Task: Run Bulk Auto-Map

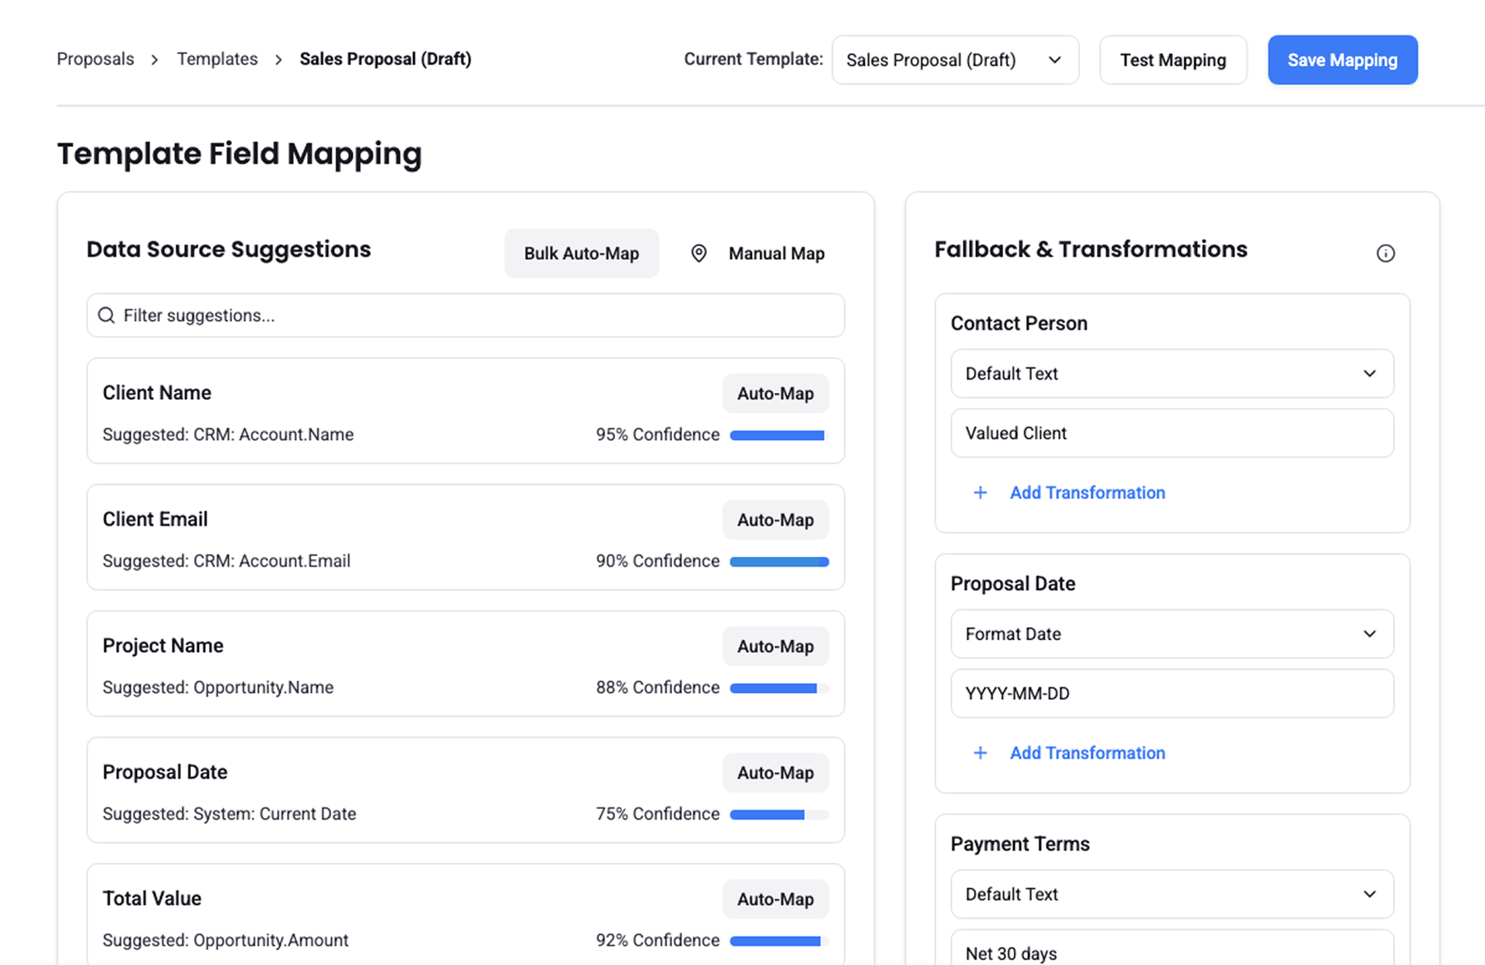Action: click(581, 254)
